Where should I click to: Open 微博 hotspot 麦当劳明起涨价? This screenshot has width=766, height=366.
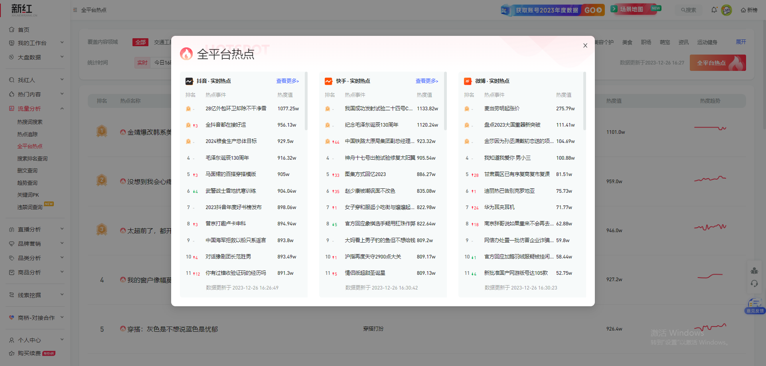coord(501,108)
